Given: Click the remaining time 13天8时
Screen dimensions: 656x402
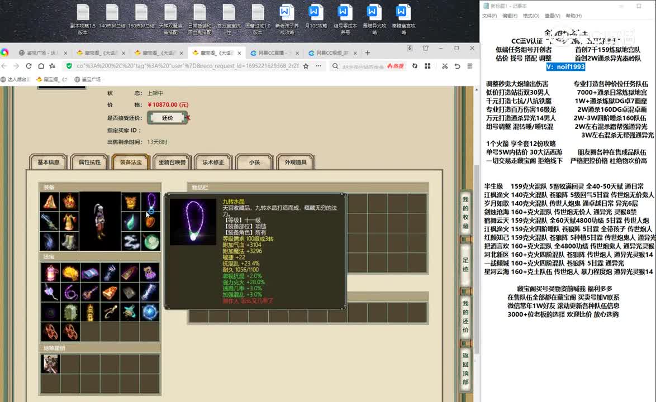Looking at the screenshot, I should 158,142.
